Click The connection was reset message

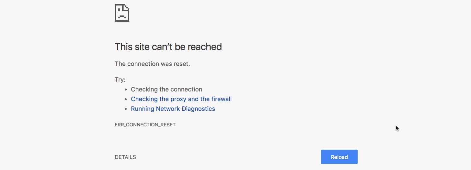coord(152,64)
